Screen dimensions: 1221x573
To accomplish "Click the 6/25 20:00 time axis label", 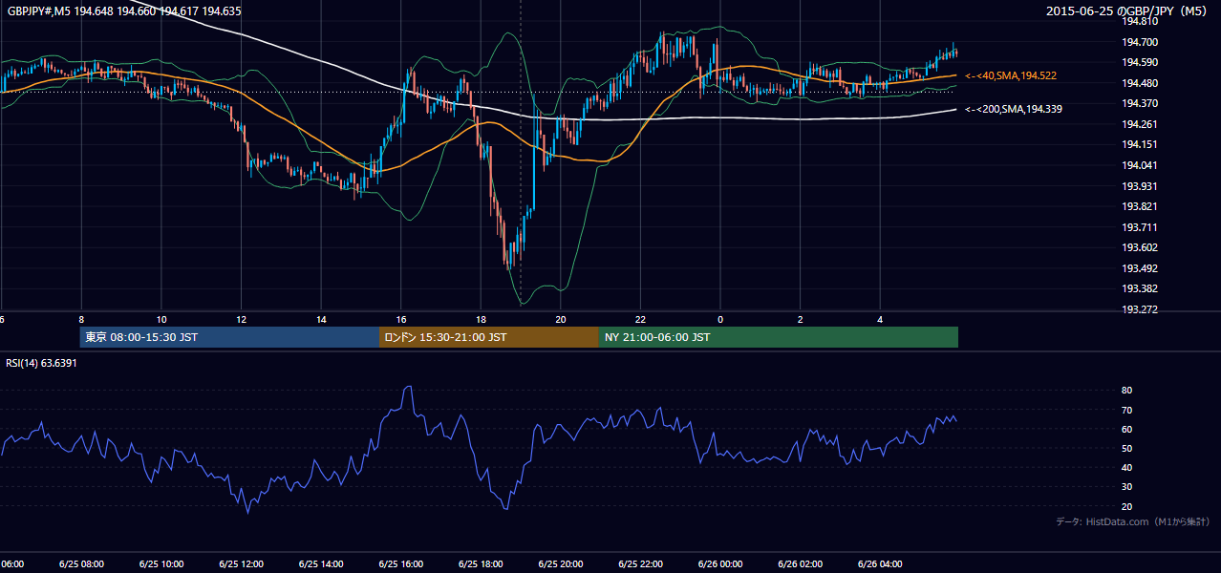I will click(561, 564).
